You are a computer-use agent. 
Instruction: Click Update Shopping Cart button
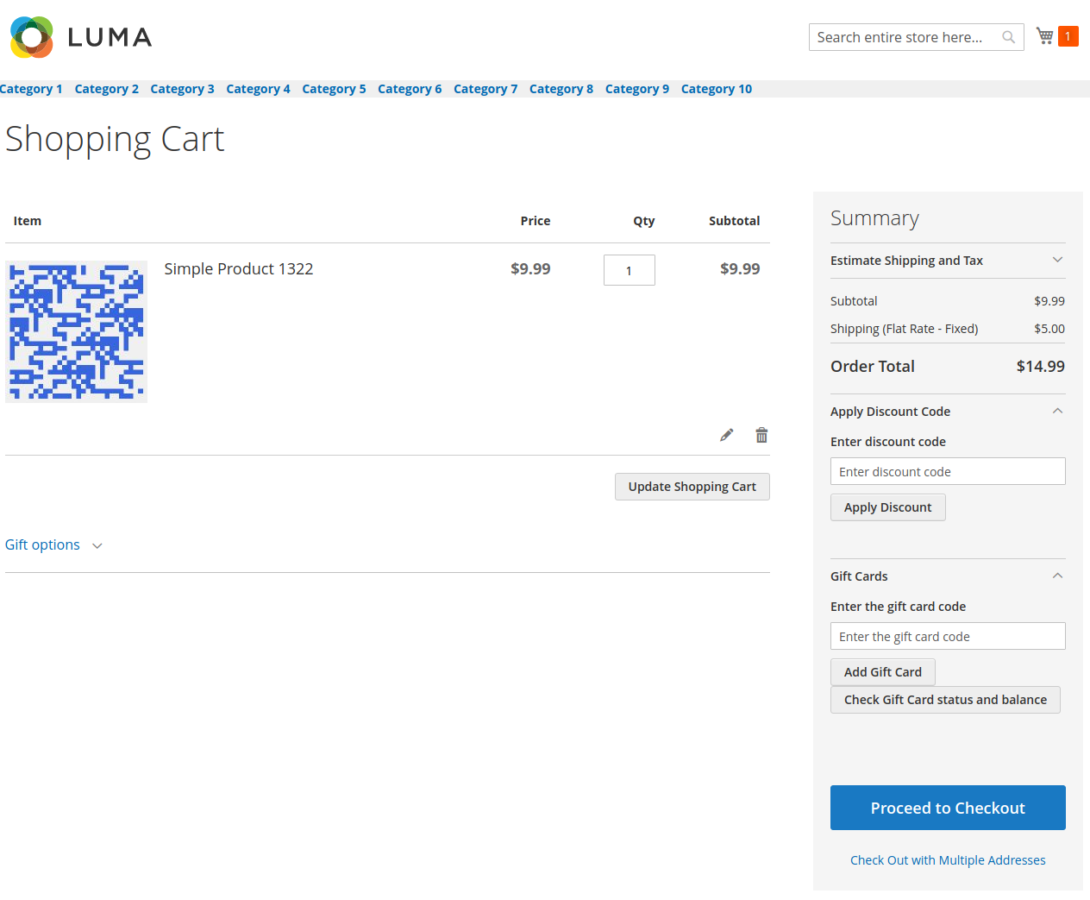pos(692,487)
